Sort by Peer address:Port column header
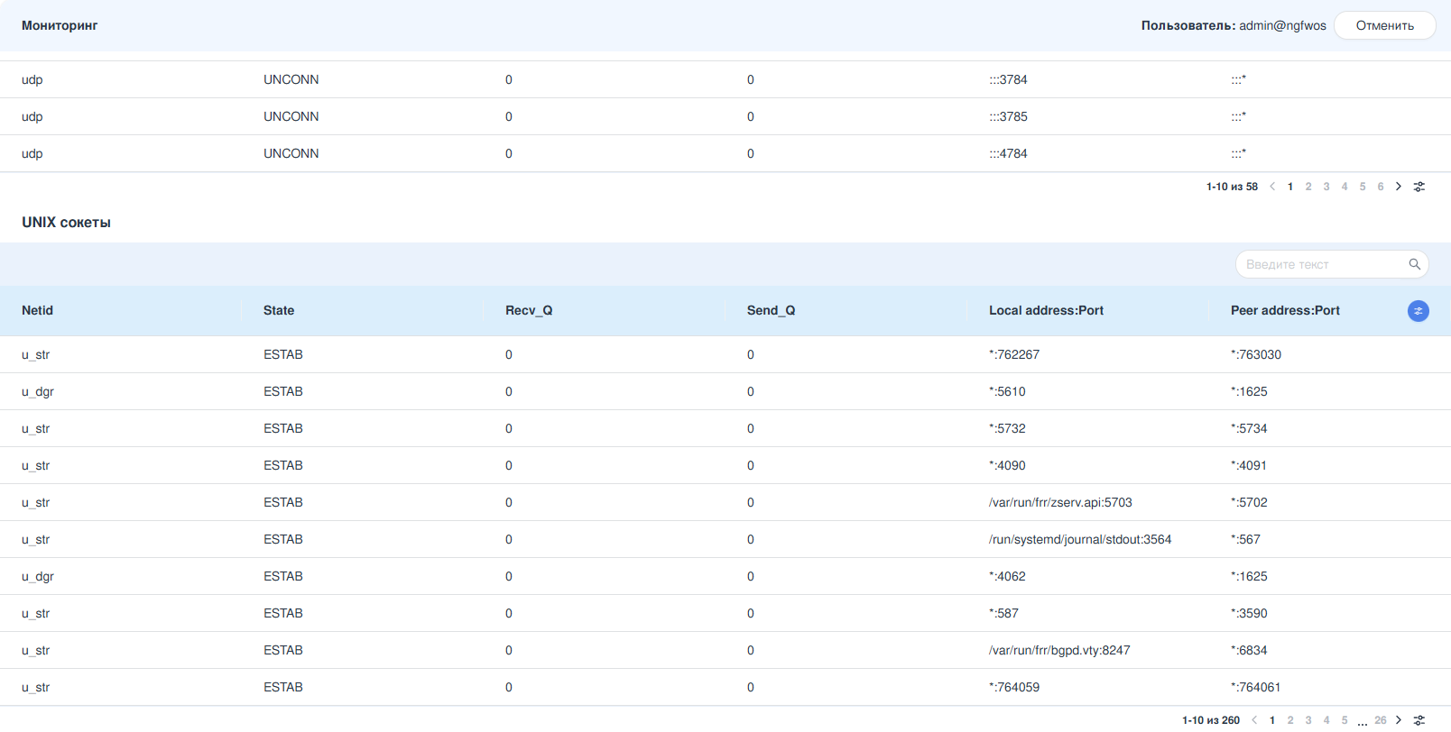 pos(1285,310)
